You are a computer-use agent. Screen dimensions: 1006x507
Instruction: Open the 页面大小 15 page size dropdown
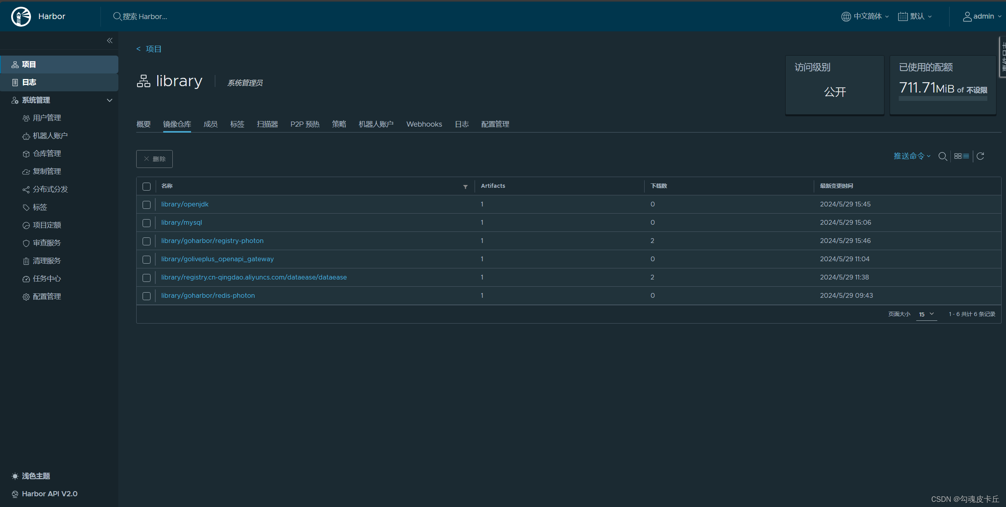pos(926,314)
